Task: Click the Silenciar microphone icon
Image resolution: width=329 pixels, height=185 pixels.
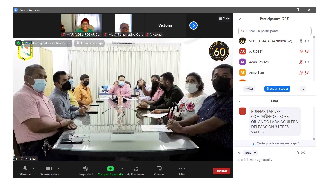Action: pyautogui.click(x=25, y=169)
